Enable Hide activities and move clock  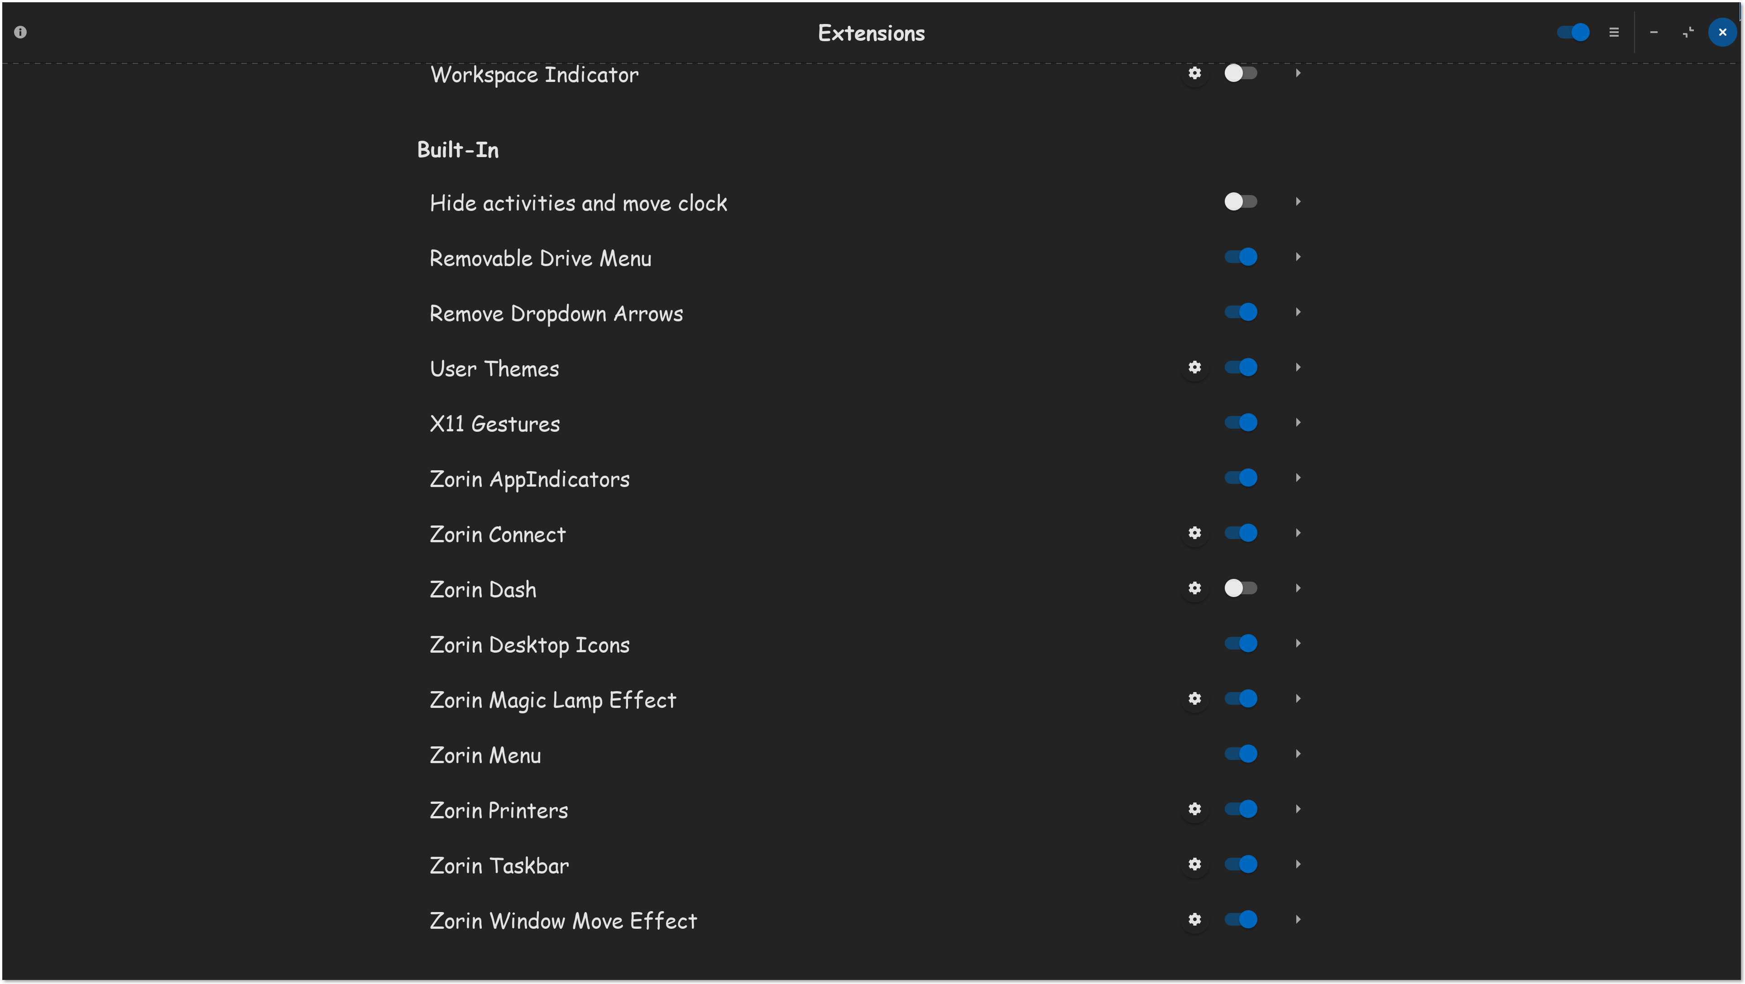pyautogui.click(x=1240, y=202)
